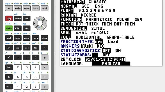Click the number 6 key
The height and width of the screenshot is (92, 165).
click(x=36, y=77)
